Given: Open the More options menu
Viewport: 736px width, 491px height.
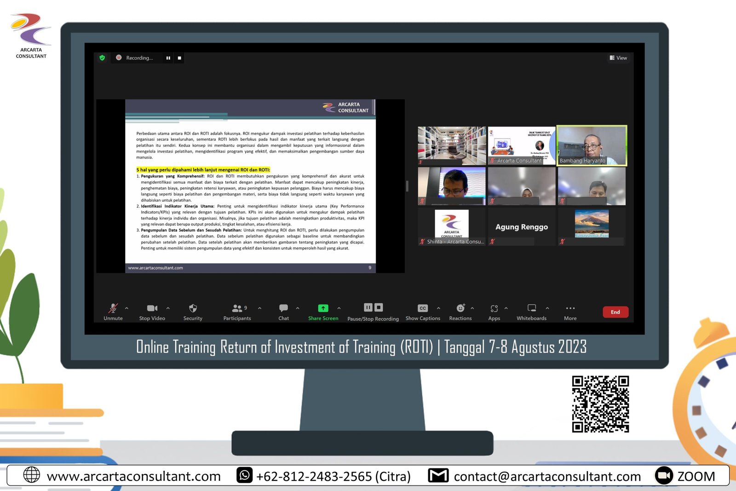Looking at the screenshot, I should point(570,308).
